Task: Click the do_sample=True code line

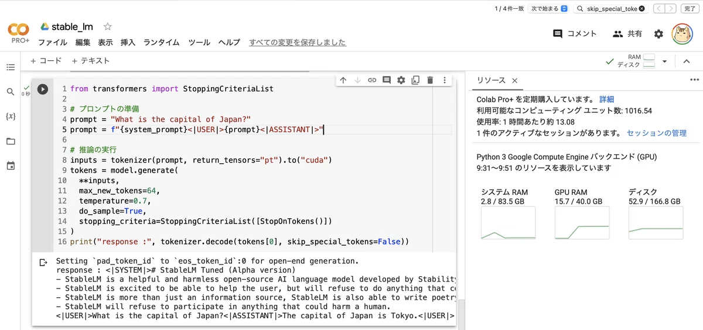Action: 112,211
